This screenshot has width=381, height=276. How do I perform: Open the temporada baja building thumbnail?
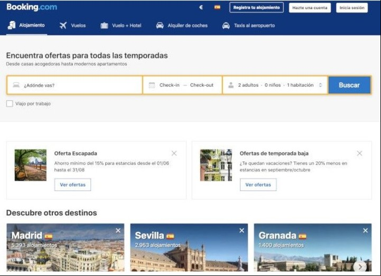pyautogui.click(x=216, y=165)
